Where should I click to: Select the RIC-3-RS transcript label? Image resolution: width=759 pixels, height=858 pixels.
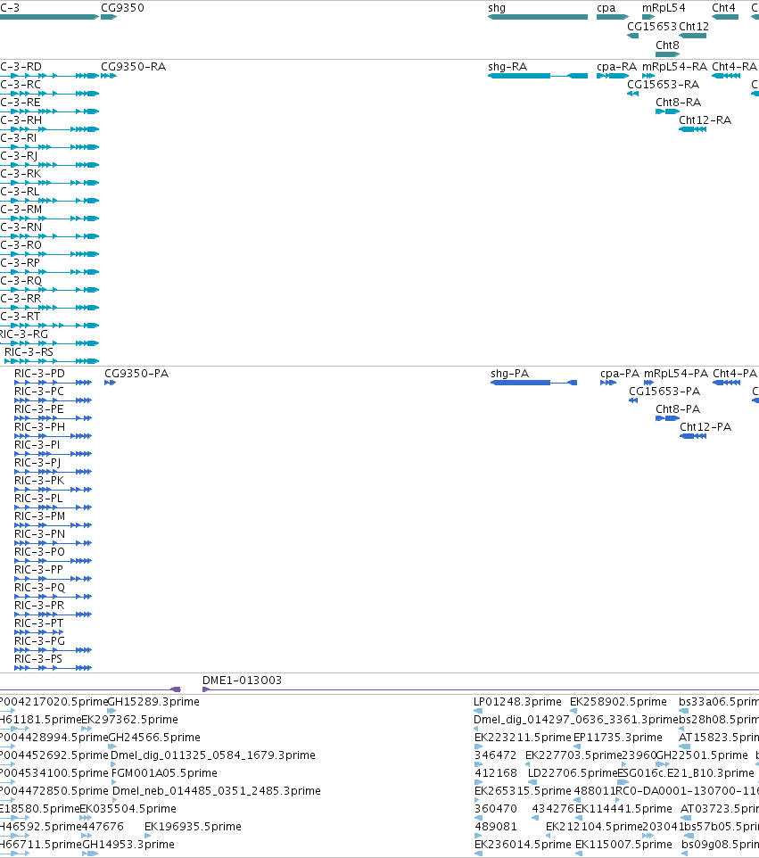(x=29, y=351)
